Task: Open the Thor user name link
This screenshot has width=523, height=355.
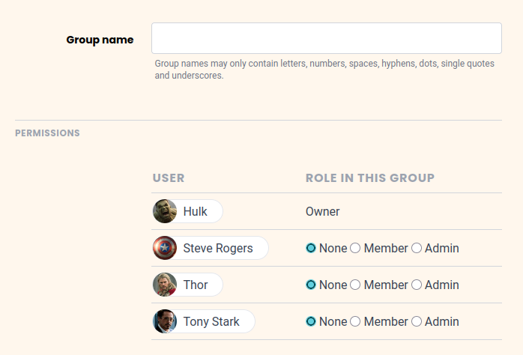Action: point(196,285)
